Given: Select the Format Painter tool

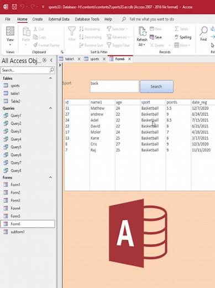Looking at the screenshot, I should (46, 45).
